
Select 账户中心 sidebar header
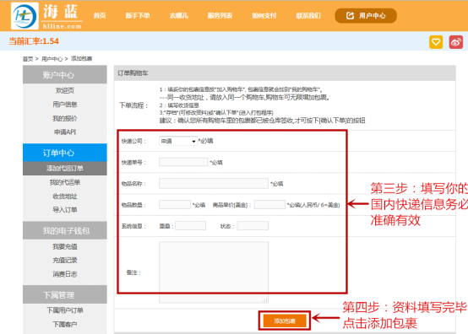(65, 75)
